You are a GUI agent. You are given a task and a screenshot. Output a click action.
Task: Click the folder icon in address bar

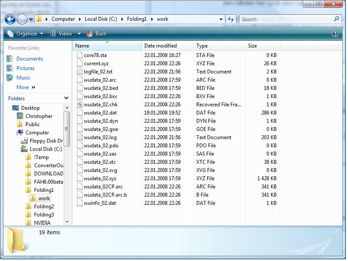point(38,19)
